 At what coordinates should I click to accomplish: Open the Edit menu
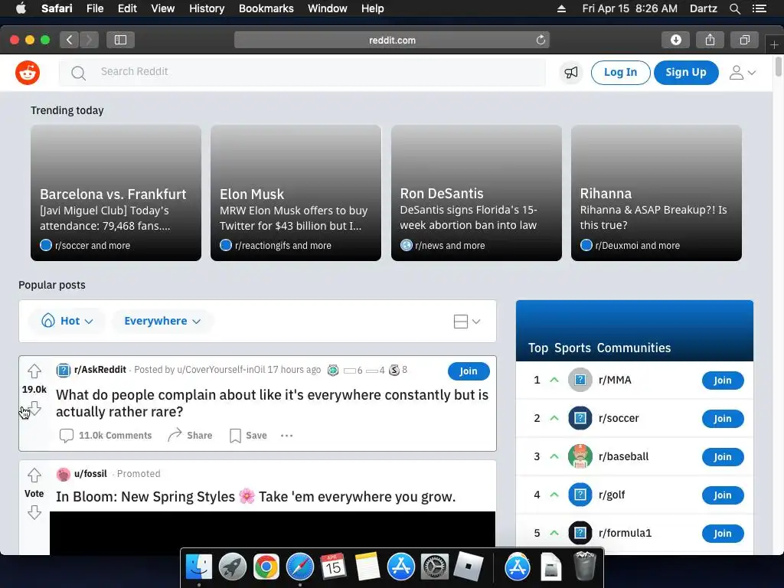point(127,8)
